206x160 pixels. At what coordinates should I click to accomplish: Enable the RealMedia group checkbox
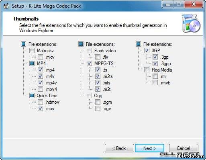point(147,70)
